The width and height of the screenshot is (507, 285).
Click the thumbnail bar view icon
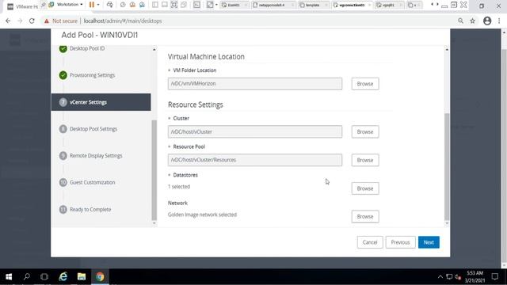coord(164,5)
